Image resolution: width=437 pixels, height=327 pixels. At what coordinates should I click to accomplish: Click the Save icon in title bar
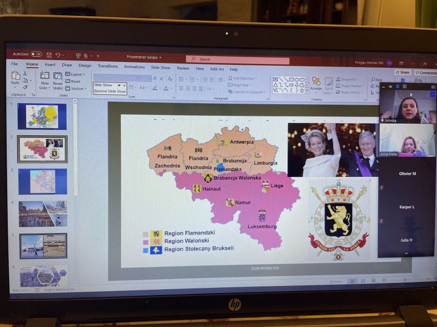coord(49,55)
